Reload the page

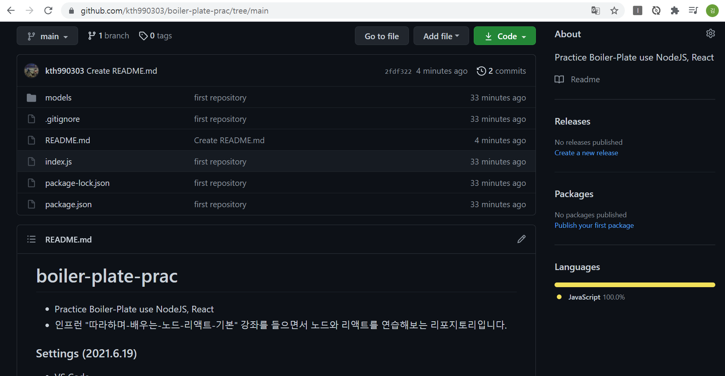tap(48, 10)
